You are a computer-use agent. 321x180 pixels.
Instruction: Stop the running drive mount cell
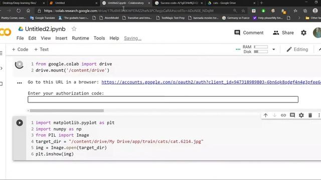(19, 64)
